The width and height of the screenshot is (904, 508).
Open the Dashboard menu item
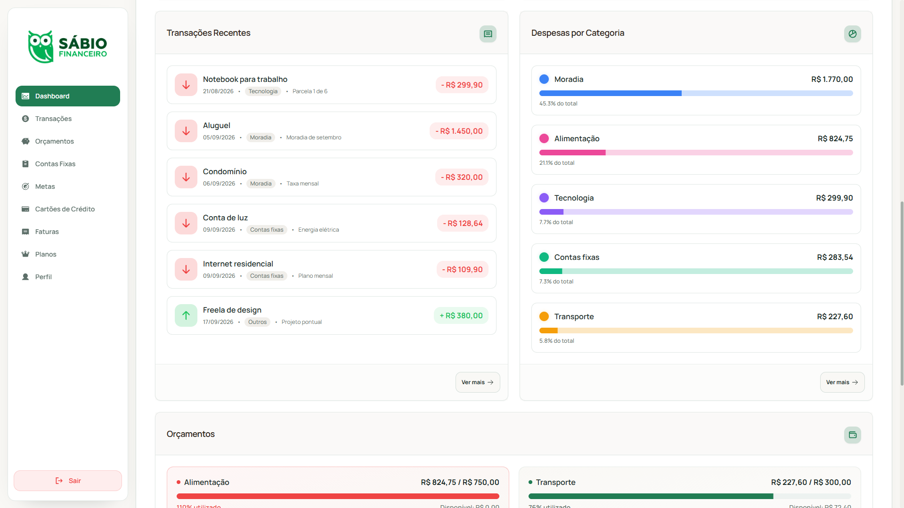coord(68,96)
